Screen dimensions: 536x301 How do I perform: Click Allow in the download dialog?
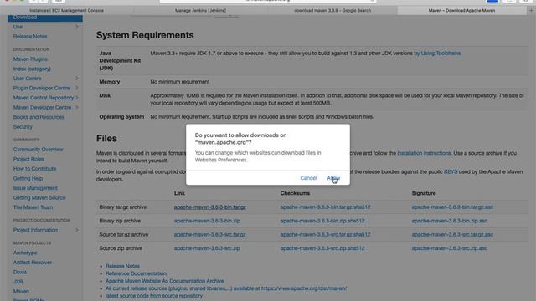tap(333, 178)
